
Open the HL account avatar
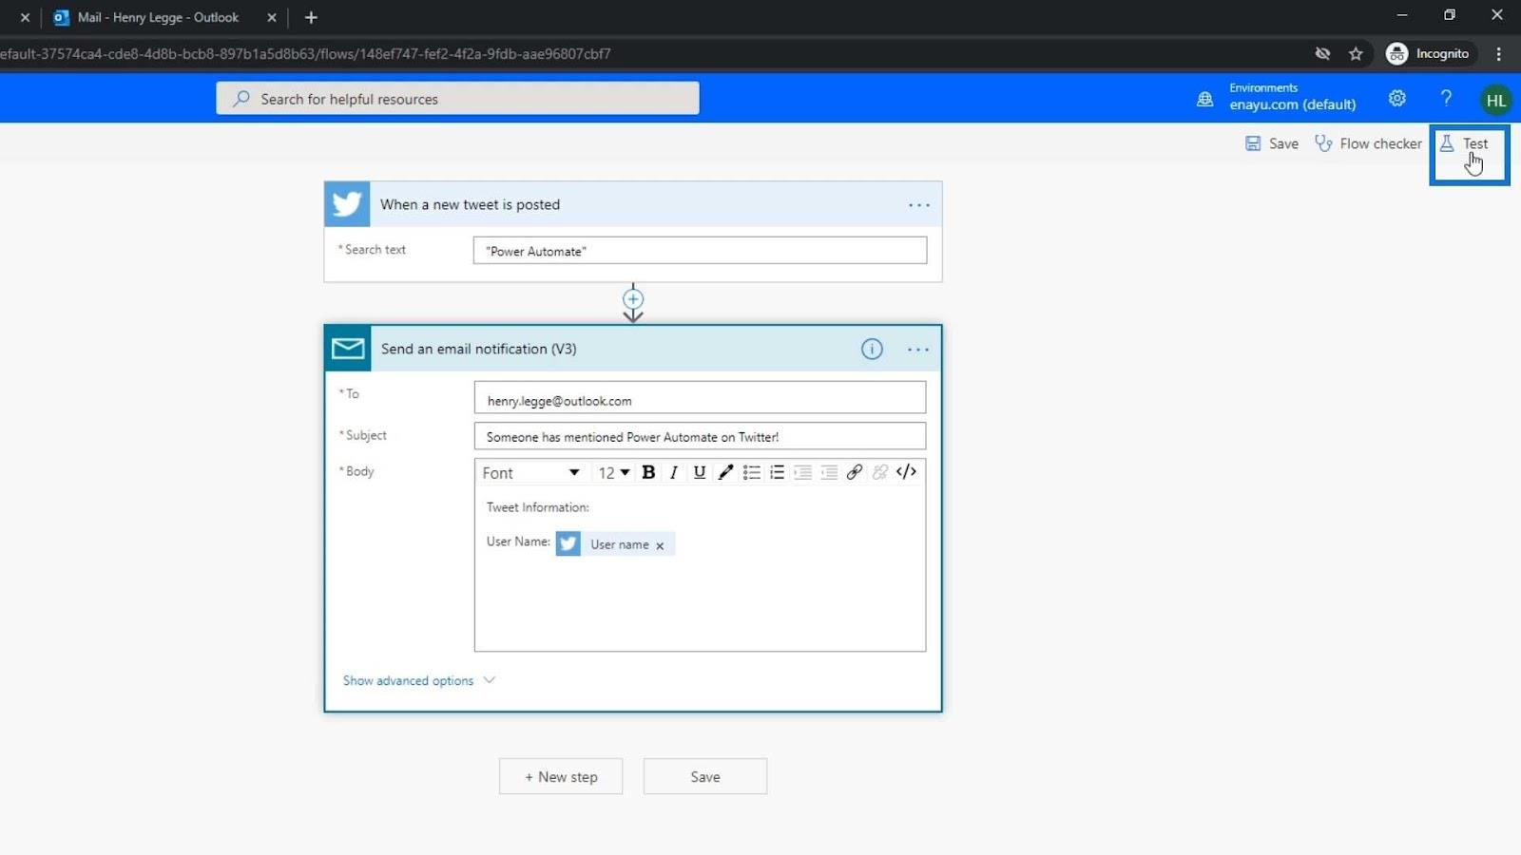[x=1495, y=100]
